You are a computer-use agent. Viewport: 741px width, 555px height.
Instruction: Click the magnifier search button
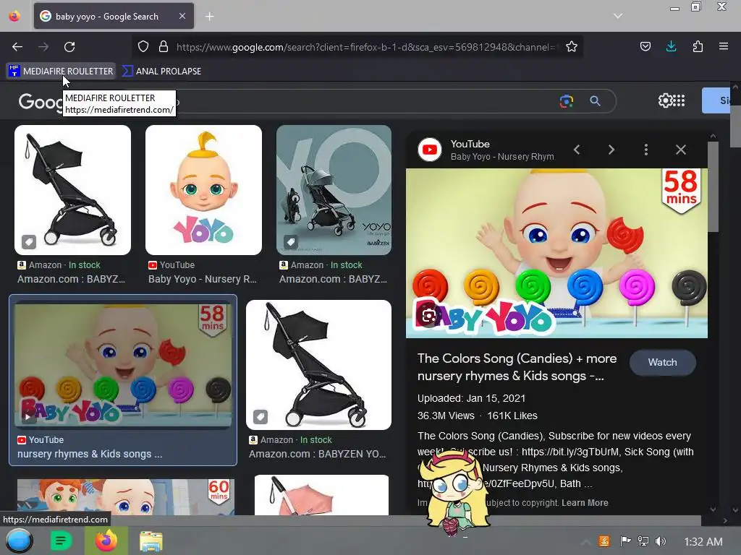click(x=595, y=100)
